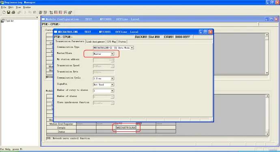Viewport: 280px width, 152px height.
Task: Select the Task list item
Action: pyautogui.click(x=9, y=21)
